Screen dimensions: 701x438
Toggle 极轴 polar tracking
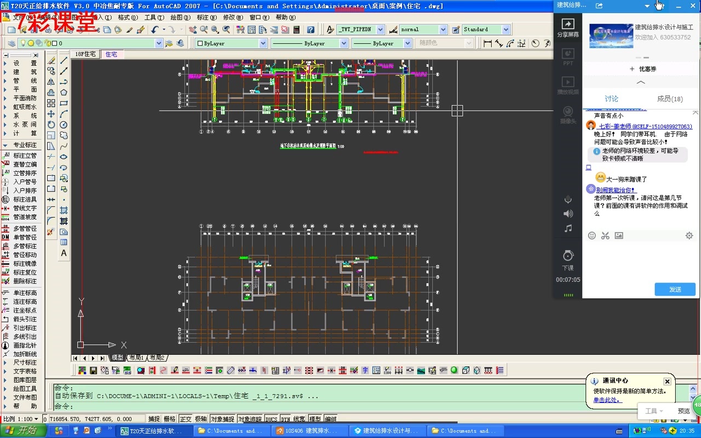click(x=201, y=419)
